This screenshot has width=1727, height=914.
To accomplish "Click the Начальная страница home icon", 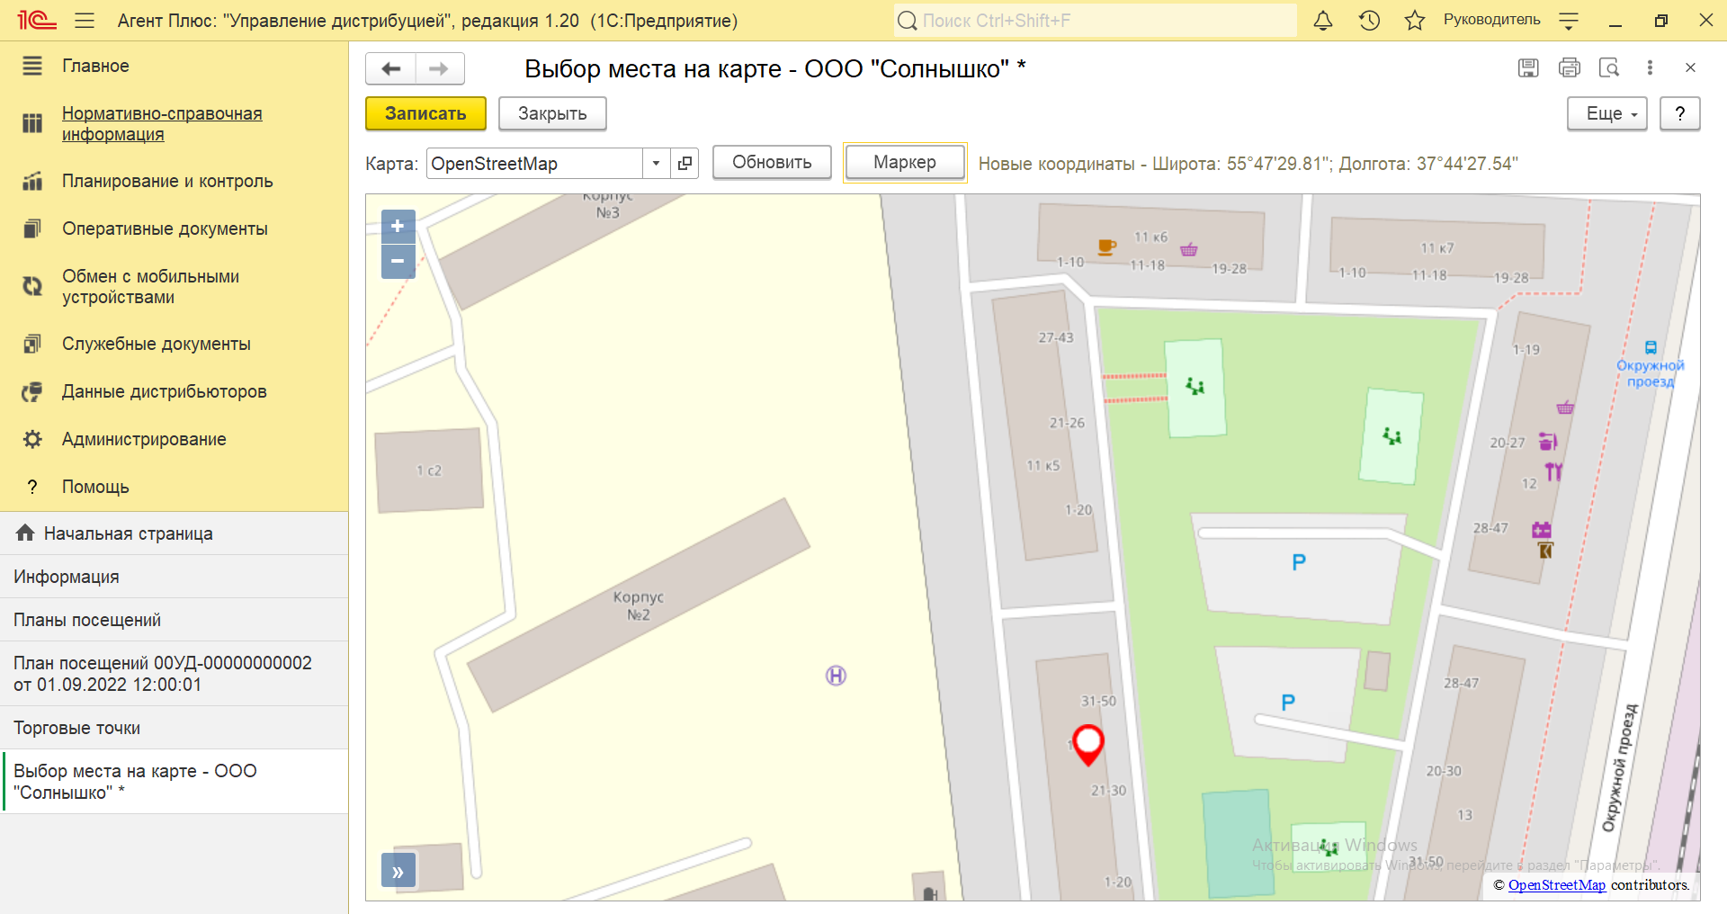I will click(x=25, y=533).
